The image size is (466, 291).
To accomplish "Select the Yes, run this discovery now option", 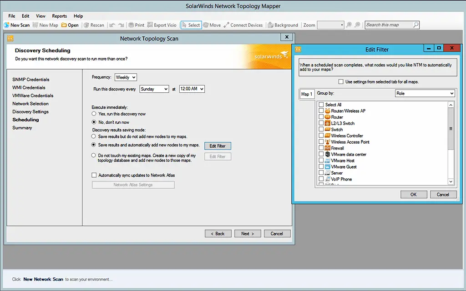I will pos(95,115).
